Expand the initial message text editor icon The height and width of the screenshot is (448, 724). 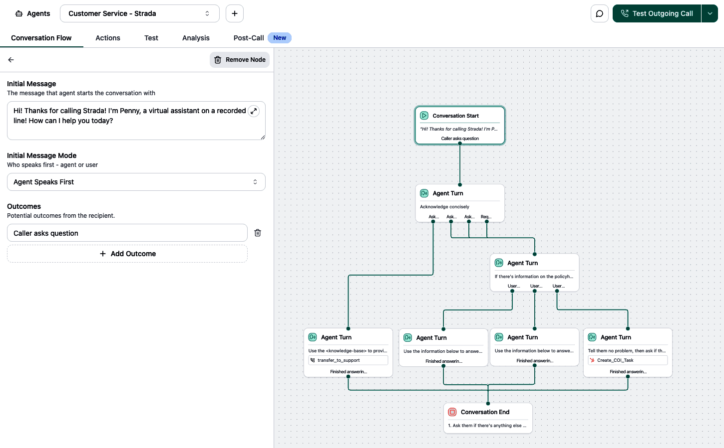click(x=254, y=111)
